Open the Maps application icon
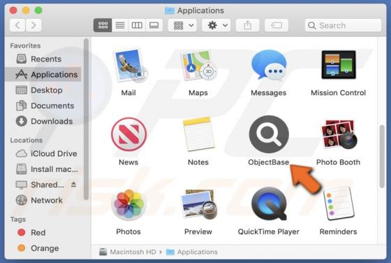Viewport: 391px width, 263px height. point(198,66)
